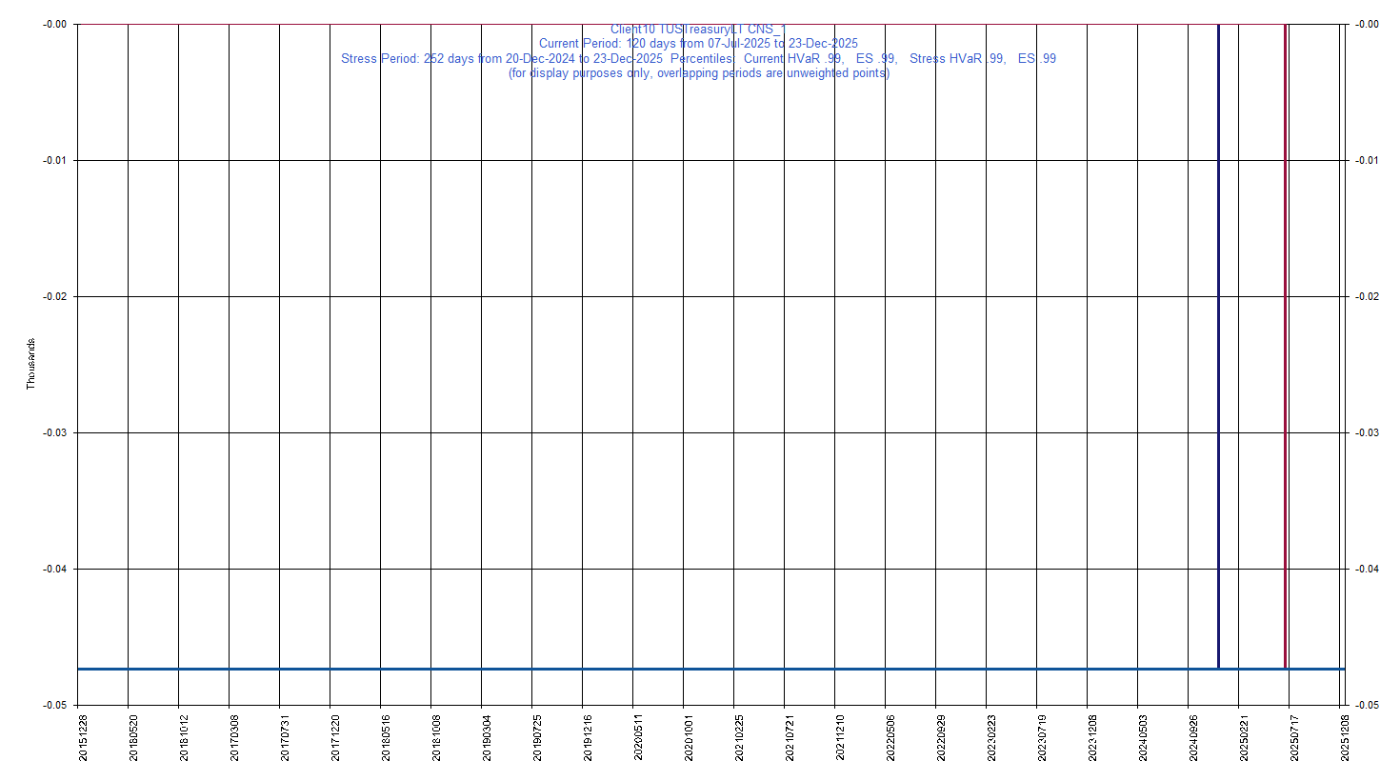Click the -0.05 label on left axis

pyautogui.click(x=54, y=705)
